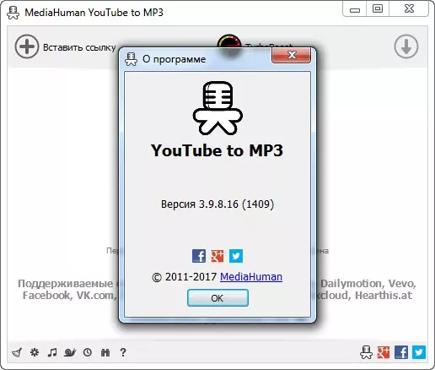Screen dimensions: 435x370
Task: Open settings via the gear icon
Action: point(35,352)
